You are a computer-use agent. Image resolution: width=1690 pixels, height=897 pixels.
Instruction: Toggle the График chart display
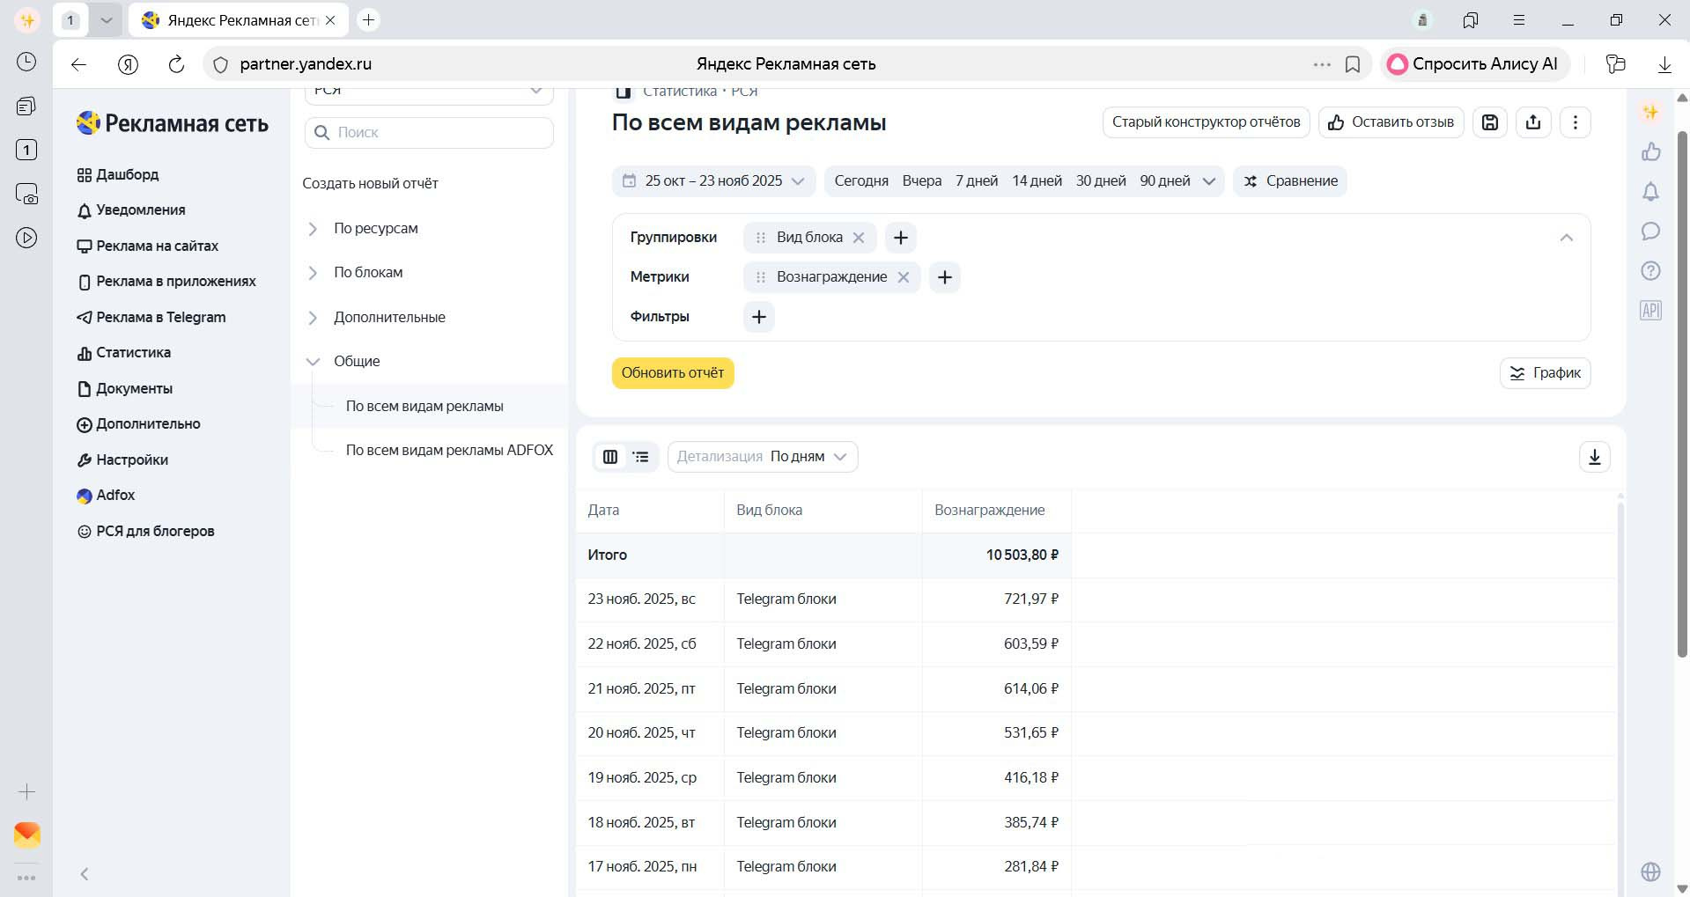1545,373
